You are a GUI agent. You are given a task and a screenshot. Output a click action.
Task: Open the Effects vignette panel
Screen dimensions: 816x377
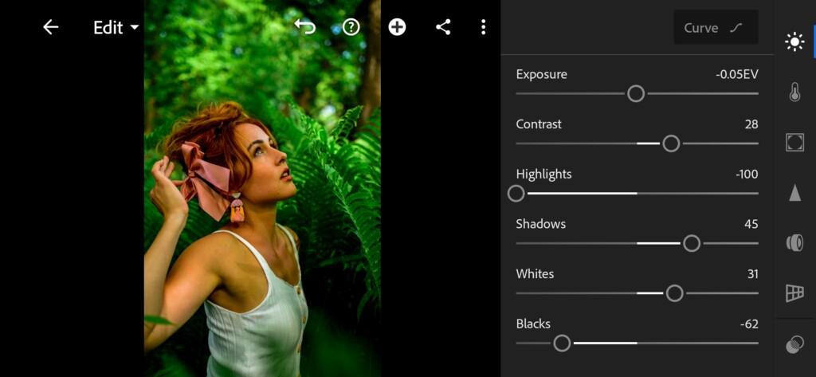point(794,142)
